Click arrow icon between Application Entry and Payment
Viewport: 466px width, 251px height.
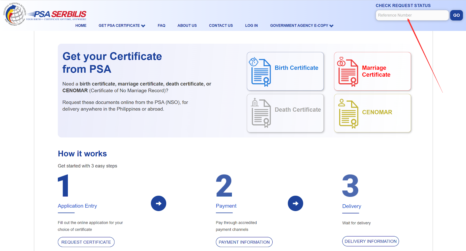[x=158, y=203]
